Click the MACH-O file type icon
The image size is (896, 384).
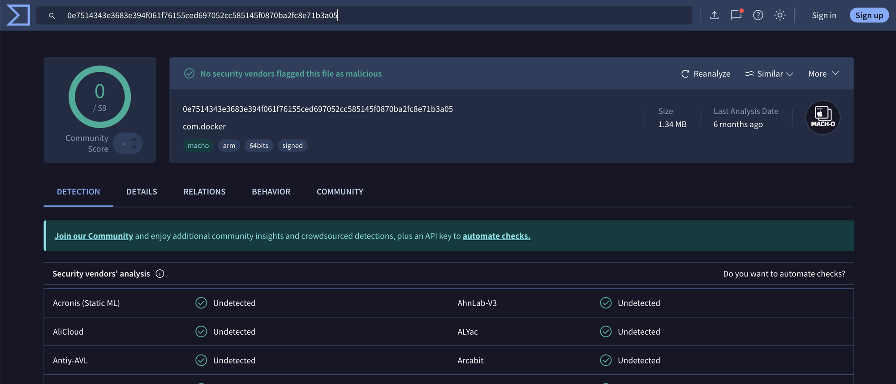click(x=823, y=117)
